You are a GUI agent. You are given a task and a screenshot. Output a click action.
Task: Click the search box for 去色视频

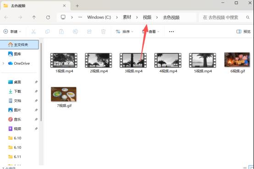(x=225, y=17)
